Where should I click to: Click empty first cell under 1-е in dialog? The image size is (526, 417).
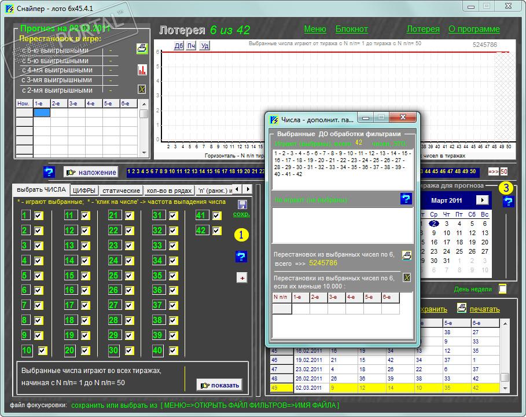coord(301,309)
